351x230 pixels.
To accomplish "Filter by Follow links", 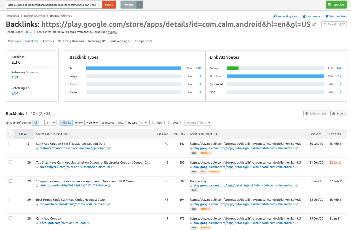I will pos(79,123).
